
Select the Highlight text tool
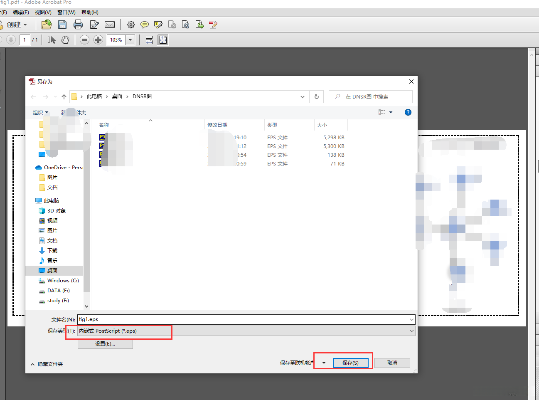pos(158,25)
